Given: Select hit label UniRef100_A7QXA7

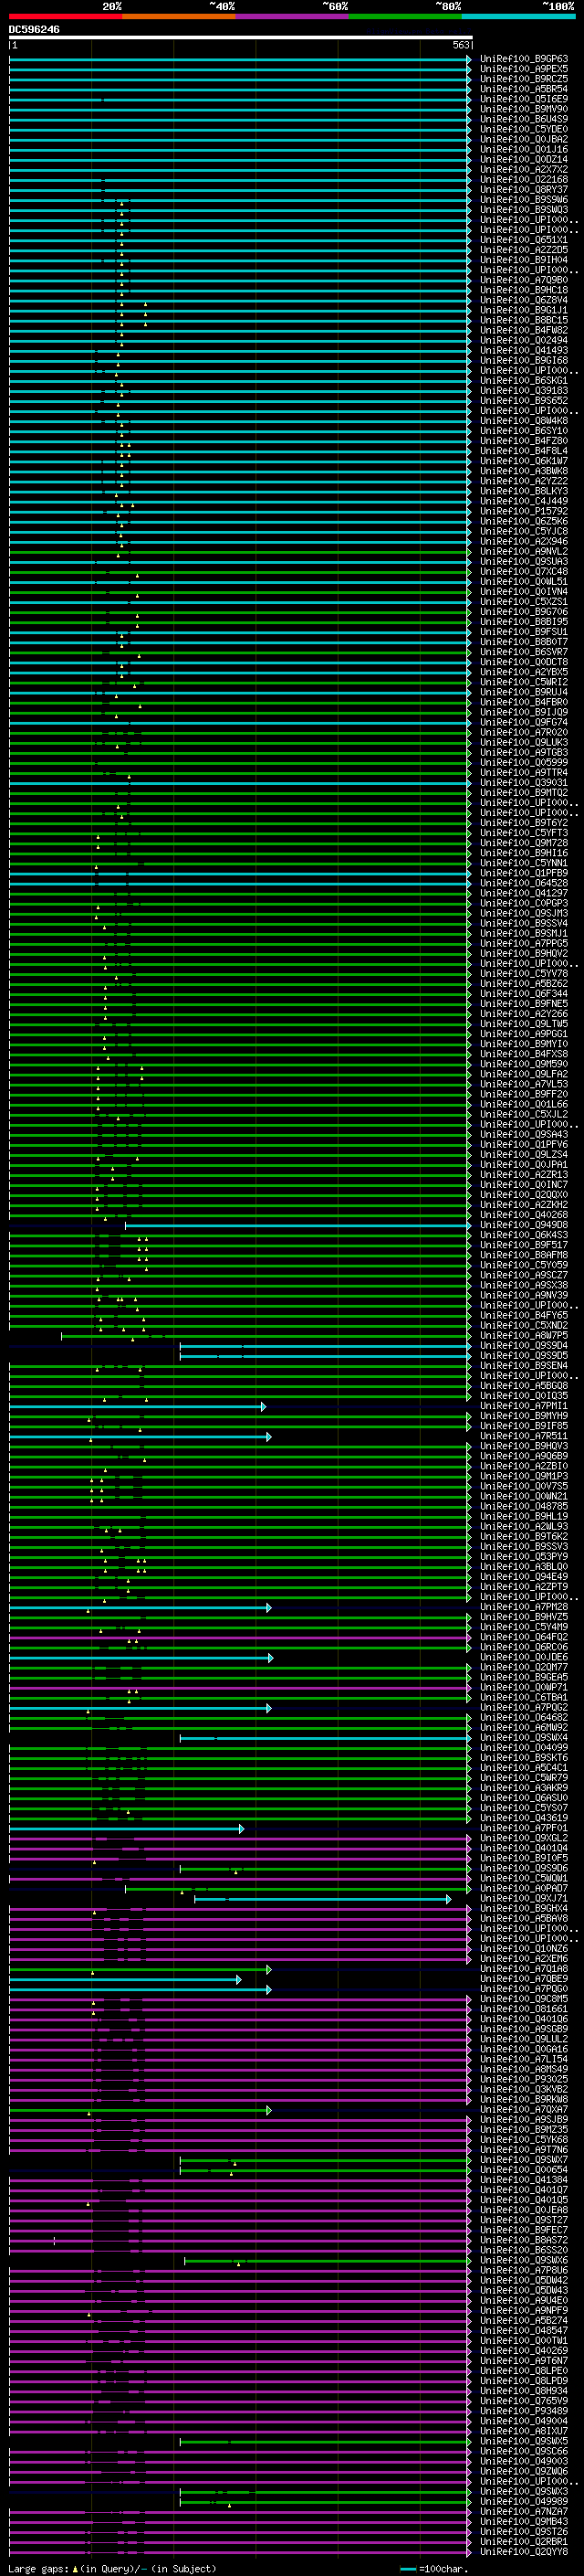Looking at the screenshot, I should pyautogui.click(x=524, y=2109).
